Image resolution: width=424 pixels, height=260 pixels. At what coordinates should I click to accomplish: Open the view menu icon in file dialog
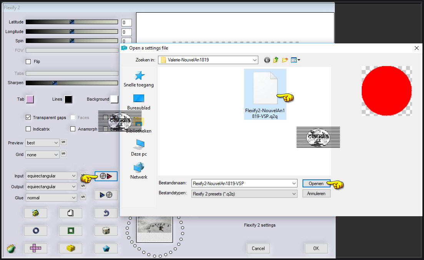[295, 60]
